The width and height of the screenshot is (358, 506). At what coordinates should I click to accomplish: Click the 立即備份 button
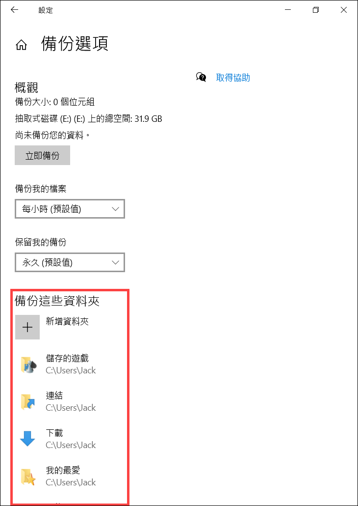point(42,156)
